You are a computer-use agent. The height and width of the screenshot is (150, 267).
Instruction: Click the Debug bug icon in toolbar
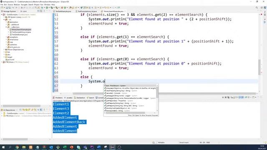point(42,7)
